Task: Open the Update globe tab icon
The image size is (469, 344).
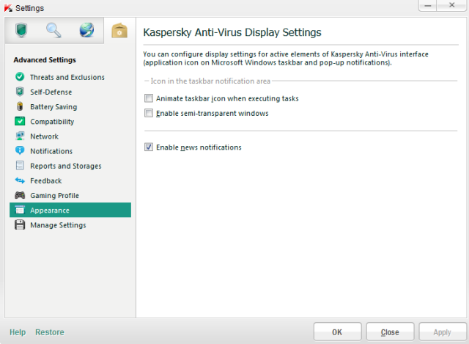Action: click(x=86, y=30)
